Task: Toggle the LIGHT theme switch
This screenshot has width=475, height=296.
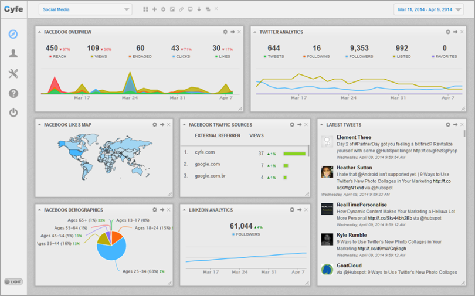Action: click(13, 282)
